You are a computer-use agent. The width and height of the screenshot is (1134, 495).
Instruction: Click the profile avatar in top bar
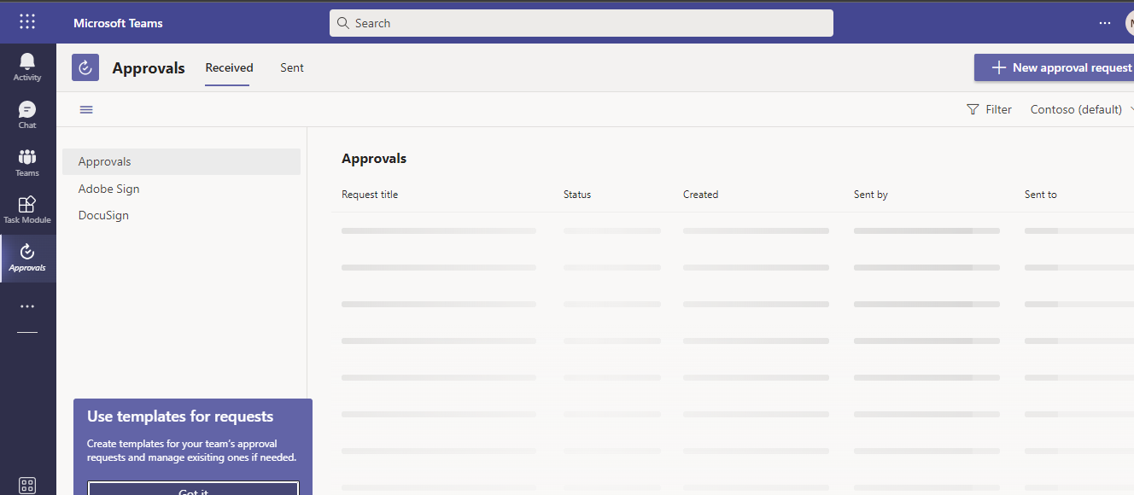pyautogui.click(x=1129, y=23)
